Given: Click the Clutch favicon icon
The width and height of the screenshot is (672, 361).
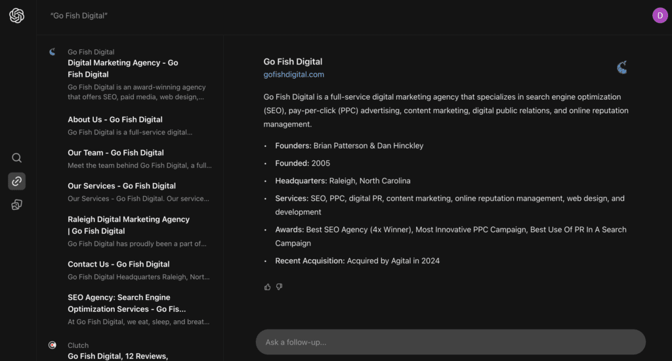Looking at the screenshot, I should tap(52, 345).
